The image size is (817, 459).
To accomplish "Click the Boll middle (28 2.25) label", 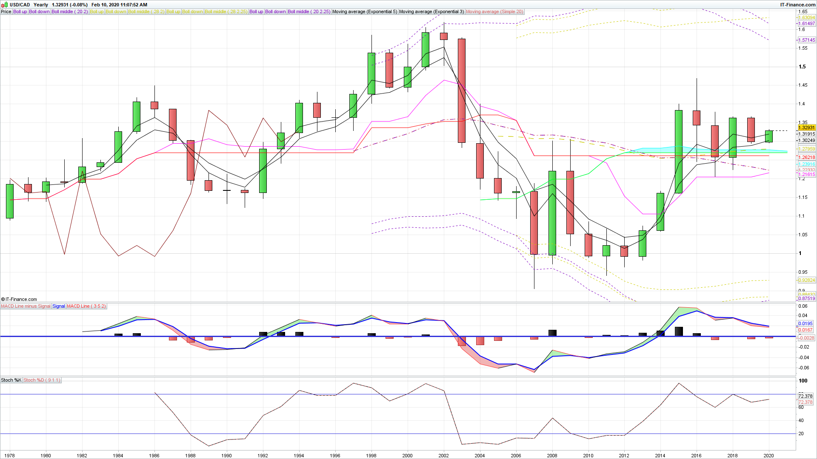I will click(x=226, y=11).
